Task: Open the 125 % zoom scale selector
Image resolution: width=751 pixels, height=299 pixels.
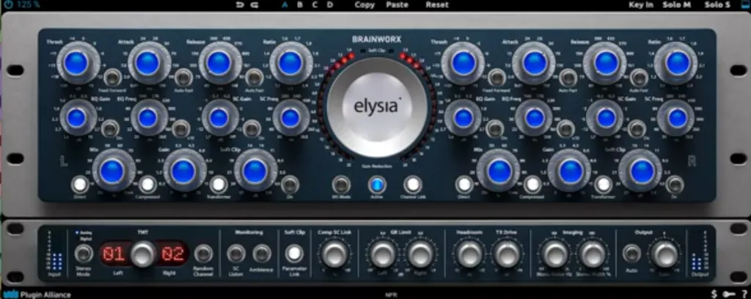Action: tap(28, 5)
